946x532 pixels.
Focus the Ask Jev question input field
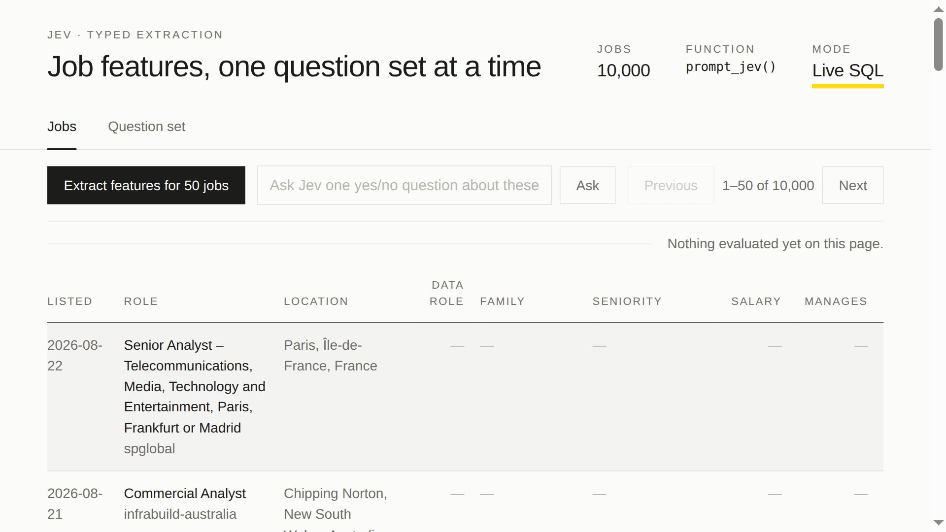tap(404, 185)
